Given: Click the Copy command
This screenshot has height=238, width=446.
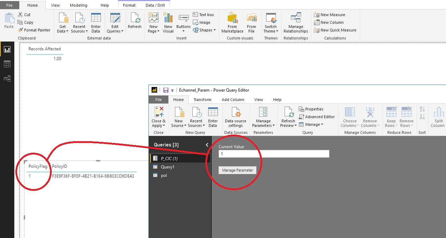Looking at the screenshot, I should click(x=25, y=22).
